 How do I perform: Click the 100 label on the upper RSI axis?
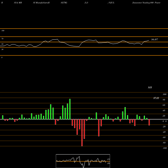(x=3, y=31)
